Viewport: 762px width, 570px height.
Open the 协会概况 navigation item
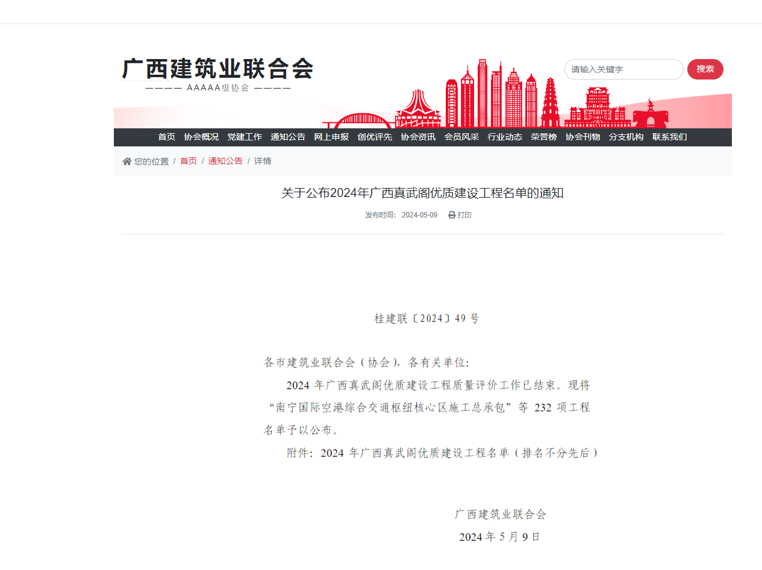point(201,137)
